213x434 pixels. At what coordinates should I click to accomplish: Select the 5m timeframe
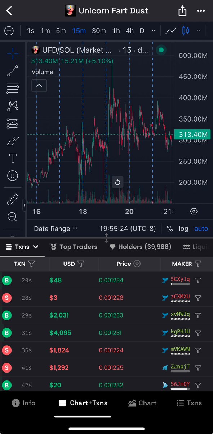pos(61,31)
